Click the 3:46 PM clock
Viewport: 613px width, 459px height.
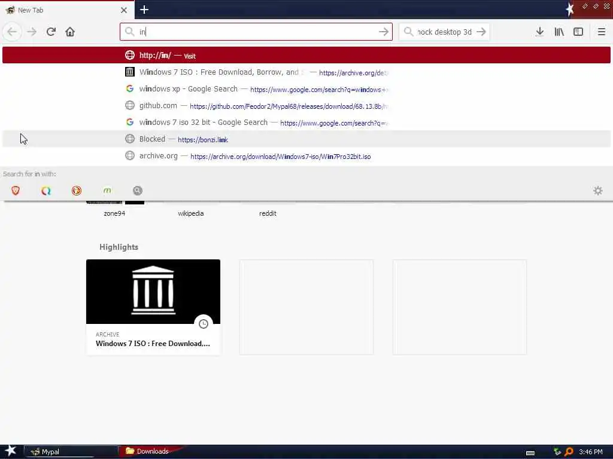click(591, 452)
